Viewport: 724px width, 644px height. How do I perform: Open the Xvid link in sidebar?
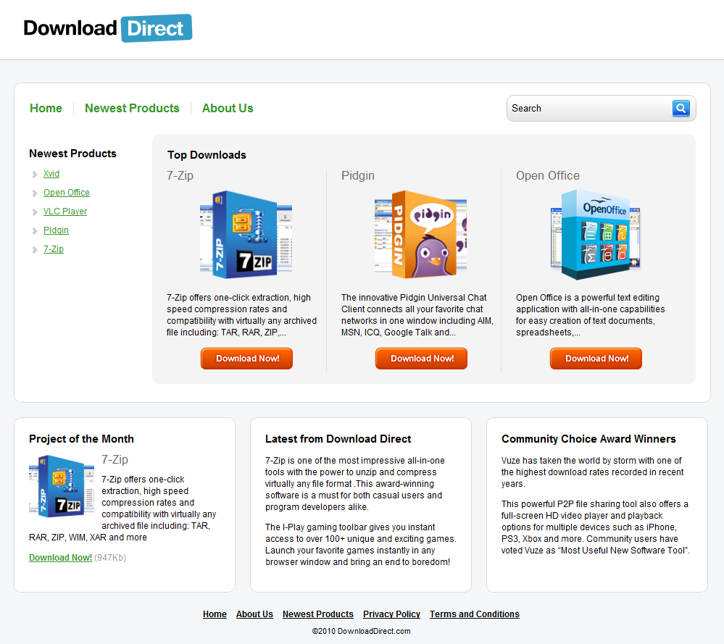pyautogui.click(x=51, y=174)
